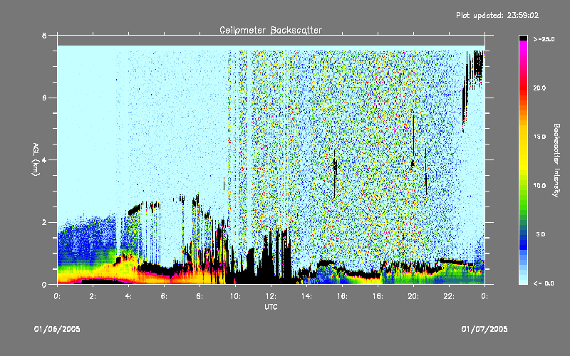
Task: Click the y-axis tick label '4'
Action: click(44, 159)
